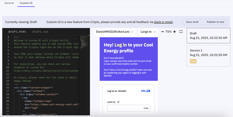Image resolution: width=233 pixels, height=117 pixels.
Task: Follow the slack or email link
Action: click(x=163, y=22)
